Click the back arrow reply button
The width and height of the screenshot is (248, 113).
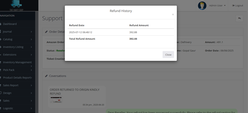pos(239,18)
